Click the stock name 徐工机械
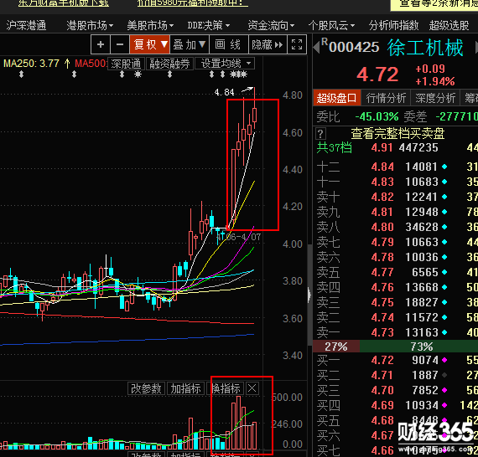The image size is (478, 457). tap(425, 48)
